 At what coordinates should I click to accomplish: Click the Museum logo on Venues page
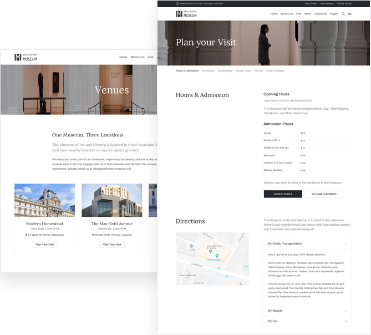(x=26, y=57)
